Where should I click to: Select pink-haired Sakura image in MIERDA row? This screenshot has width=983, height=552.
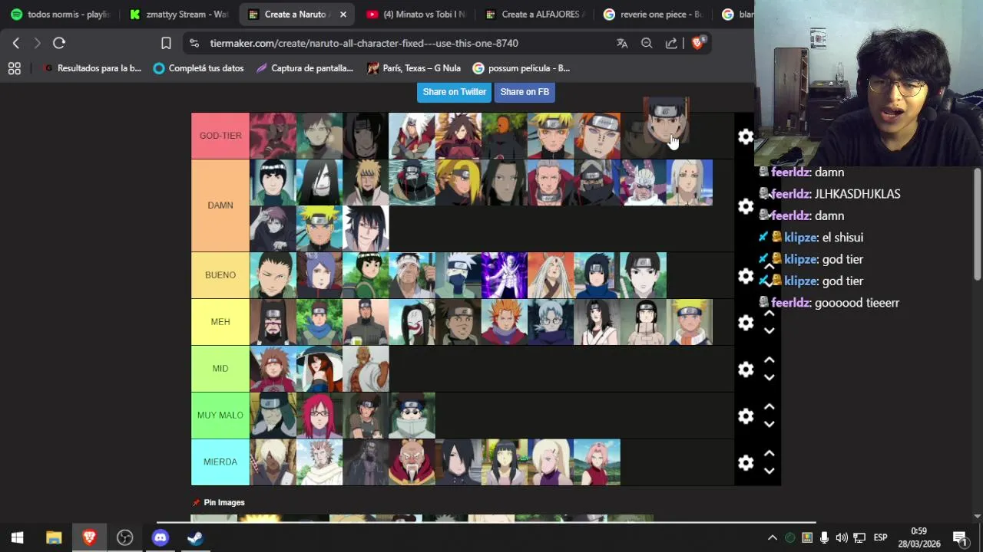(x=597, y=462)
